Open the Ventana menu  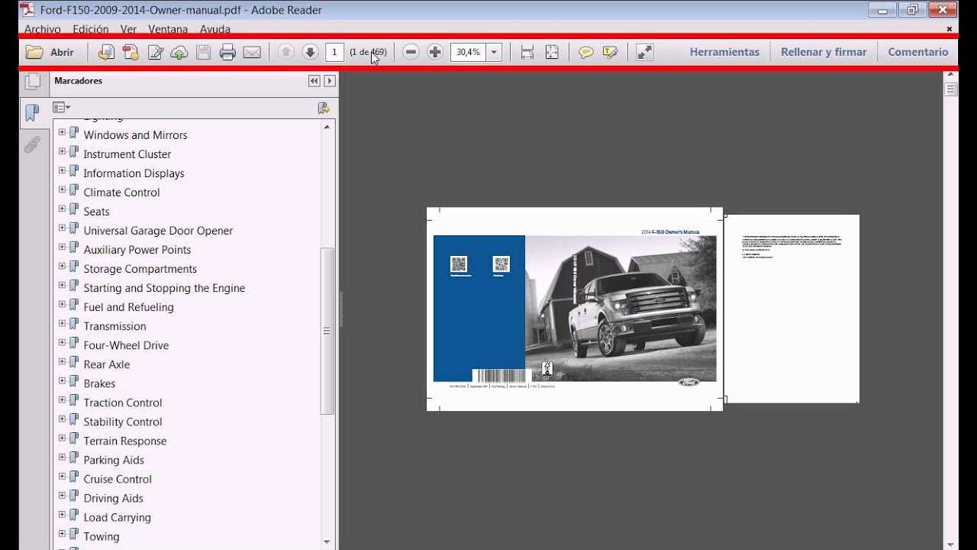168,29
